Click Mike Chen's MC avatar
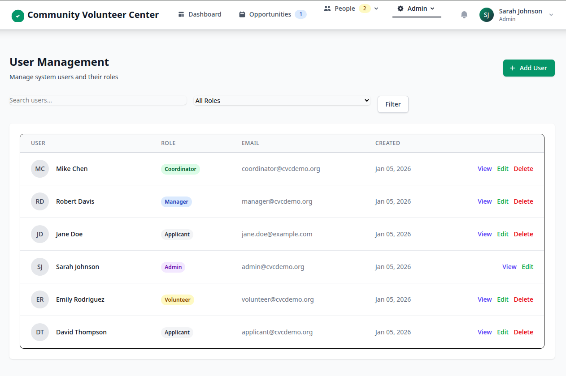Image resolution: width=566 pixels, height=376 pixels. (39, 169)
